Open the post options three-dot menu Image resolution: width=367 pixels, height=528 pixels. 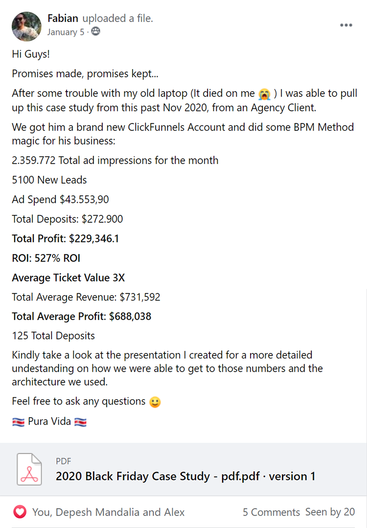tap(346, 25)
